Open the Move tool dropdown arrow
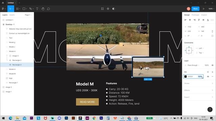 click(x=13, y=9)
